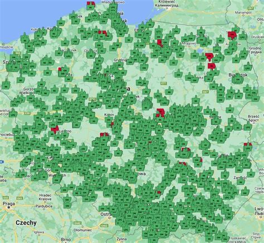Click the Pardubice city label
This screenshot has width=264, height=243.
point(45,206)
